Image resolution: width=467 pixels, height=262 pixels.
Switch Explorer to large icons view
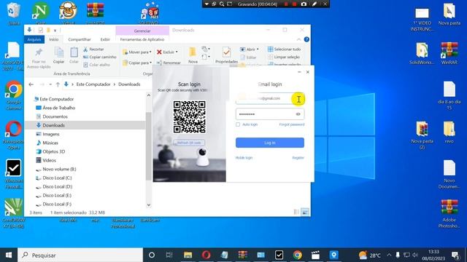305,212
